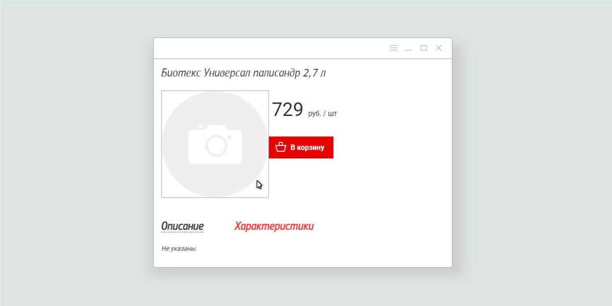Open the Описание tab
612x306 pixels.
183,226
